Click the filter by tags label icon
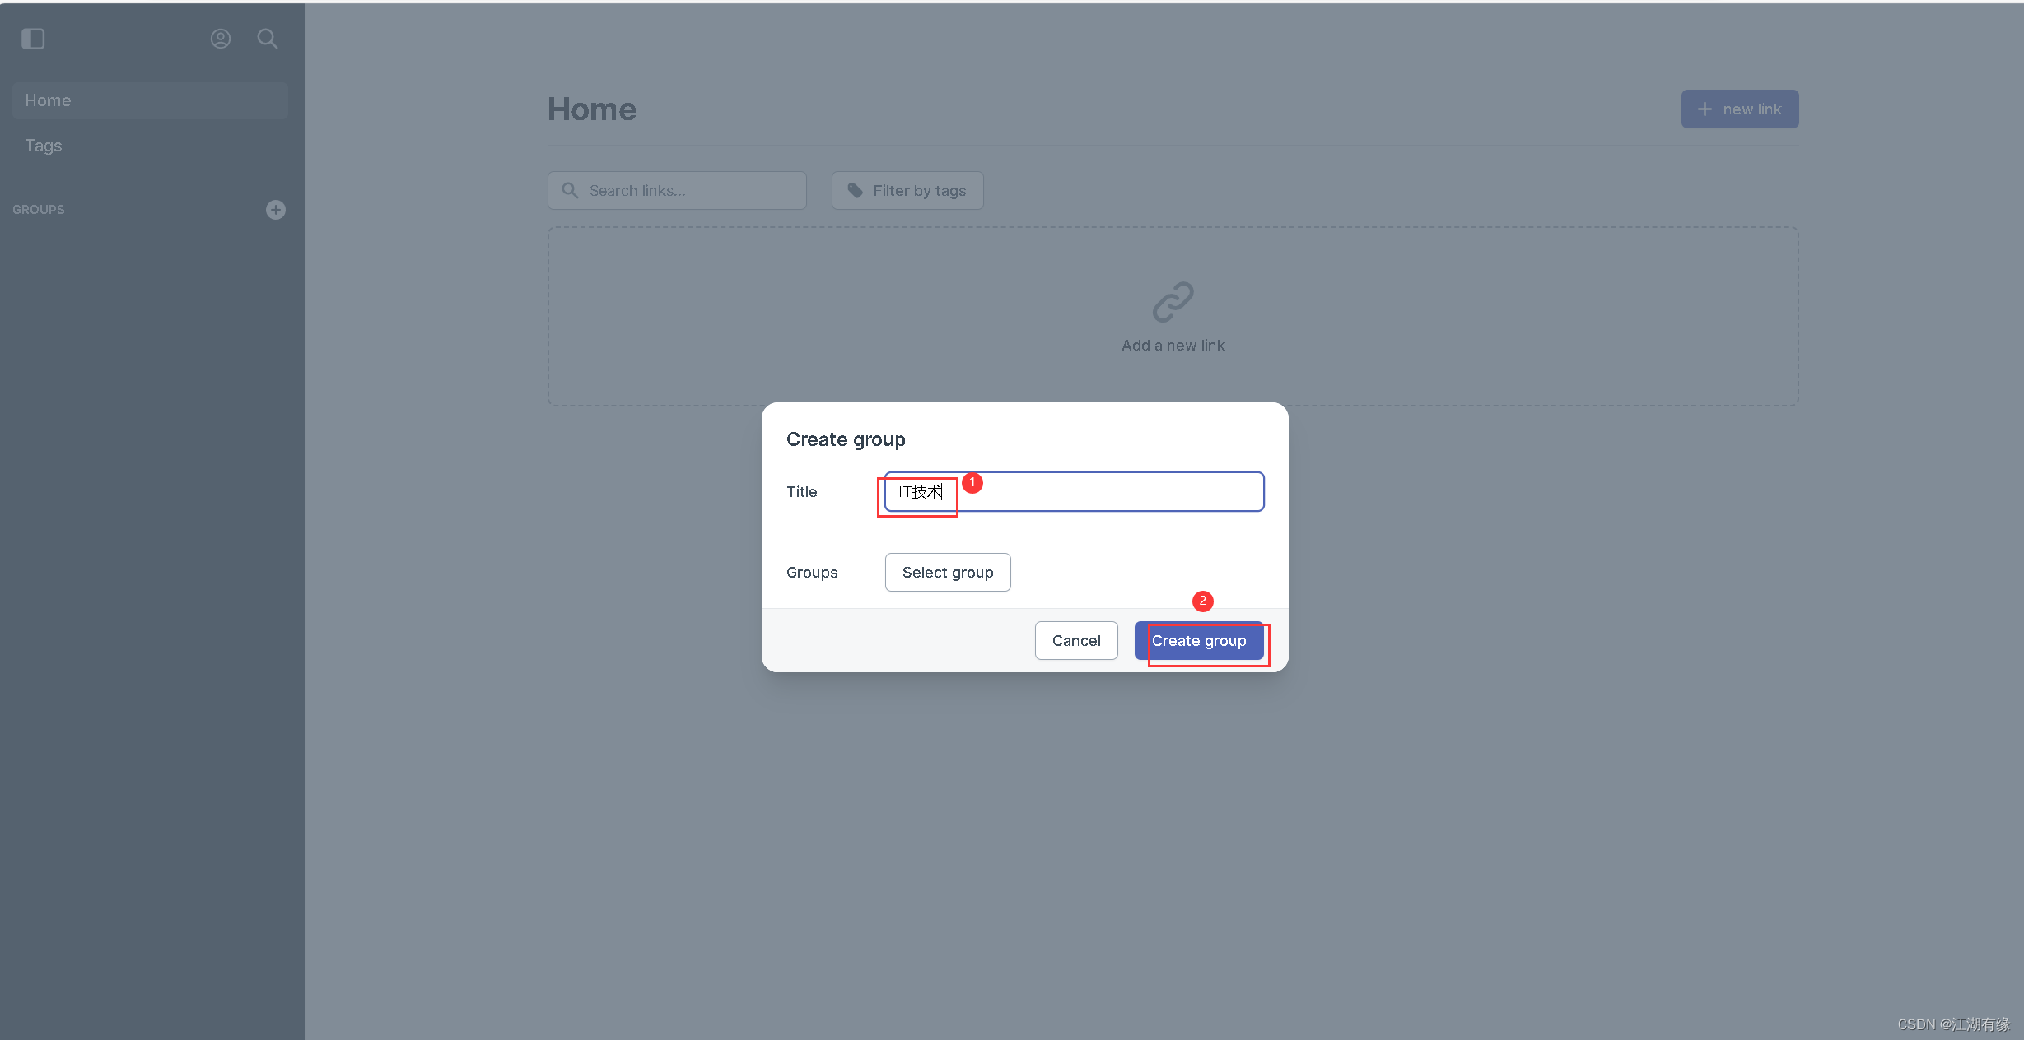This screenshot has width=2024, height=1040. (856, 190)
